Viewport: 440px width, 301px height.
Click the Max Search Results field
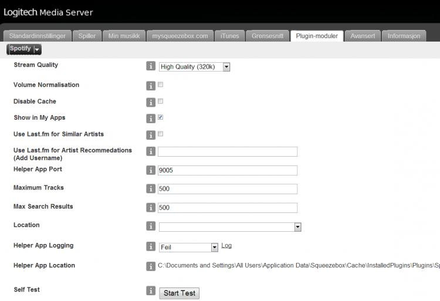(x=228, y=208)
